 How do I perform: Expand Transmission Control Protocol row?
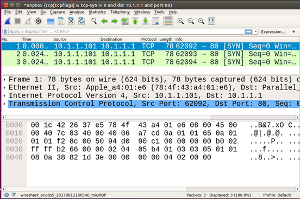pos(4,104)
